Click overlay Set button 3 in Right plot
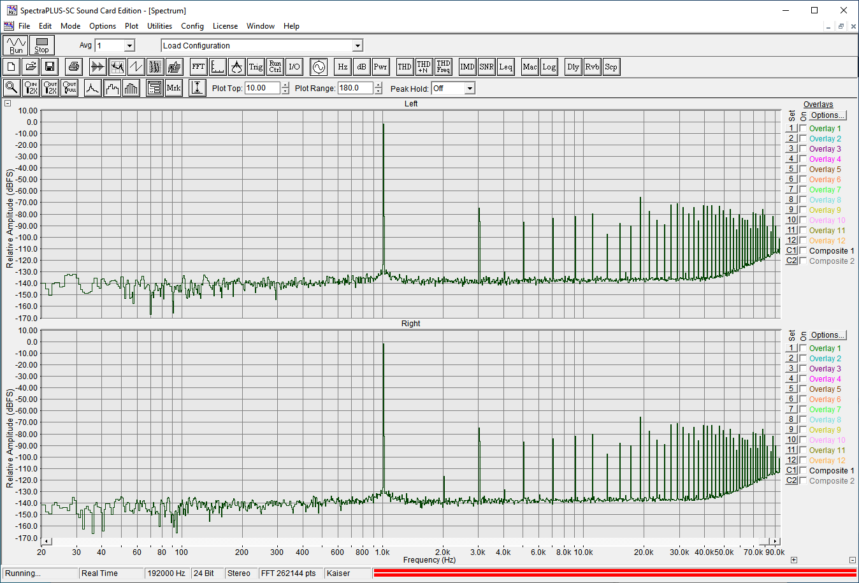This screenshot has width=859, height=583. (x=791, y=368)
